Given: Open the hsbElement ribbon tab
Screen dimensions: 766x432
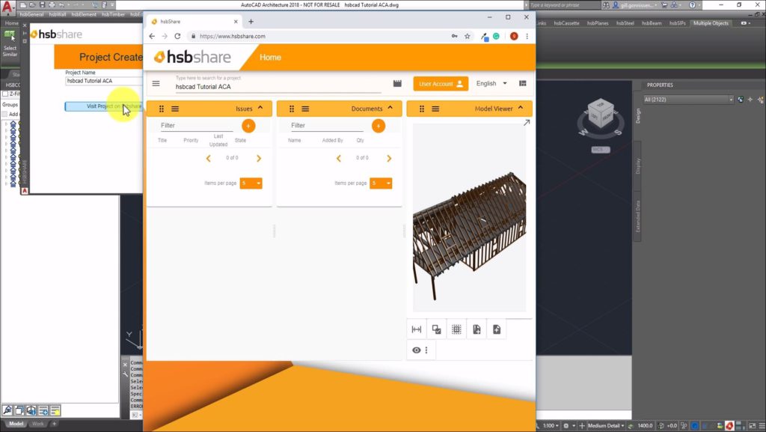Looking at the screenshot, I should click(x=84, y=15).
